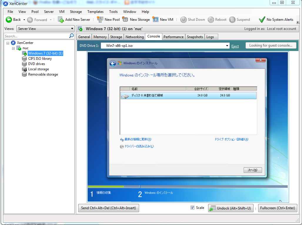This screenshot has width=302, height=225.
Task: Open the Forward history dropdown arrow
Action: tap(51, 20)
